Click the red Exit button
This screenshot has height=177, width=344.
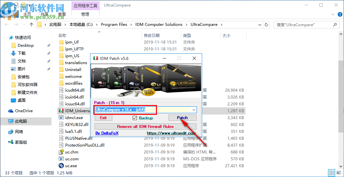click(x=103, y=118)
